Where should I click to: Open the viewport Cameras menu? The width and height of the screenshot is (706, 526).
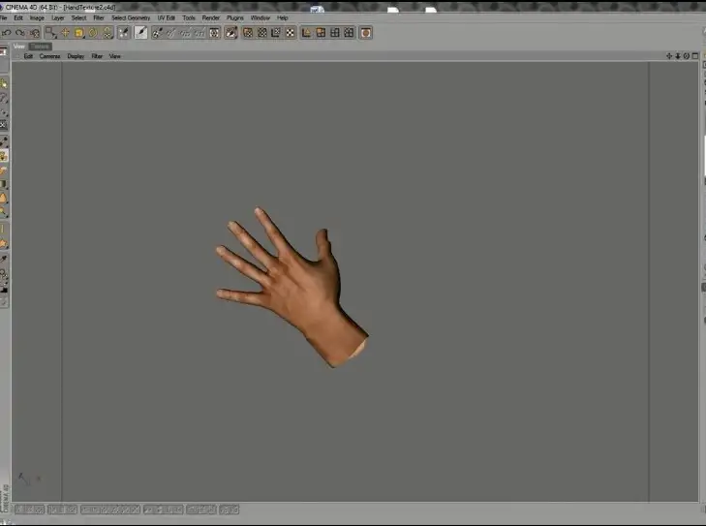click(49, 56)
